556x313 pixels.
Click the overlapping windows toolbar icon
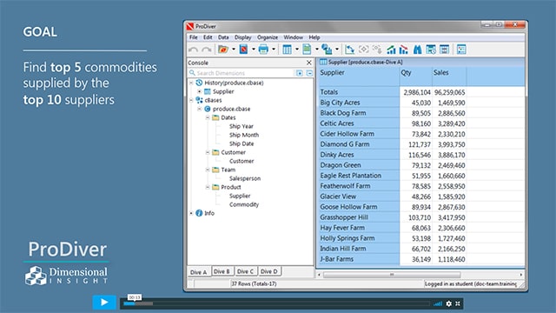pyautogui.click(x=327, y=50)
